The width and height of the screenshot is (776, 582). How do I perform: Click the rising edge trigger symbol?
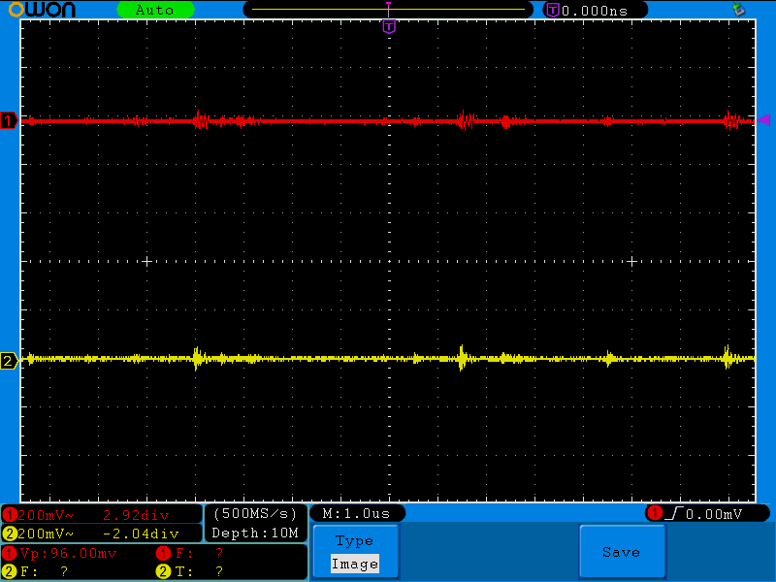pos(674,514)
